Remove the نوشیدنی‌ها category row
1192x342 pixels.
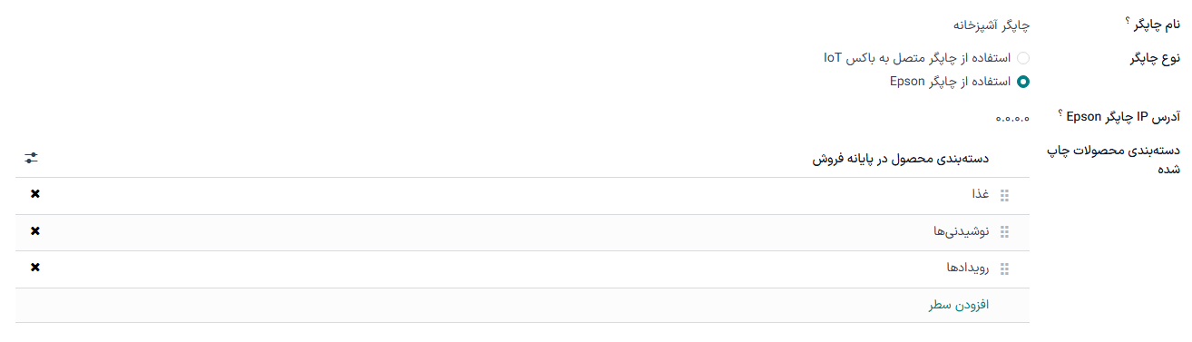(35, 230)
